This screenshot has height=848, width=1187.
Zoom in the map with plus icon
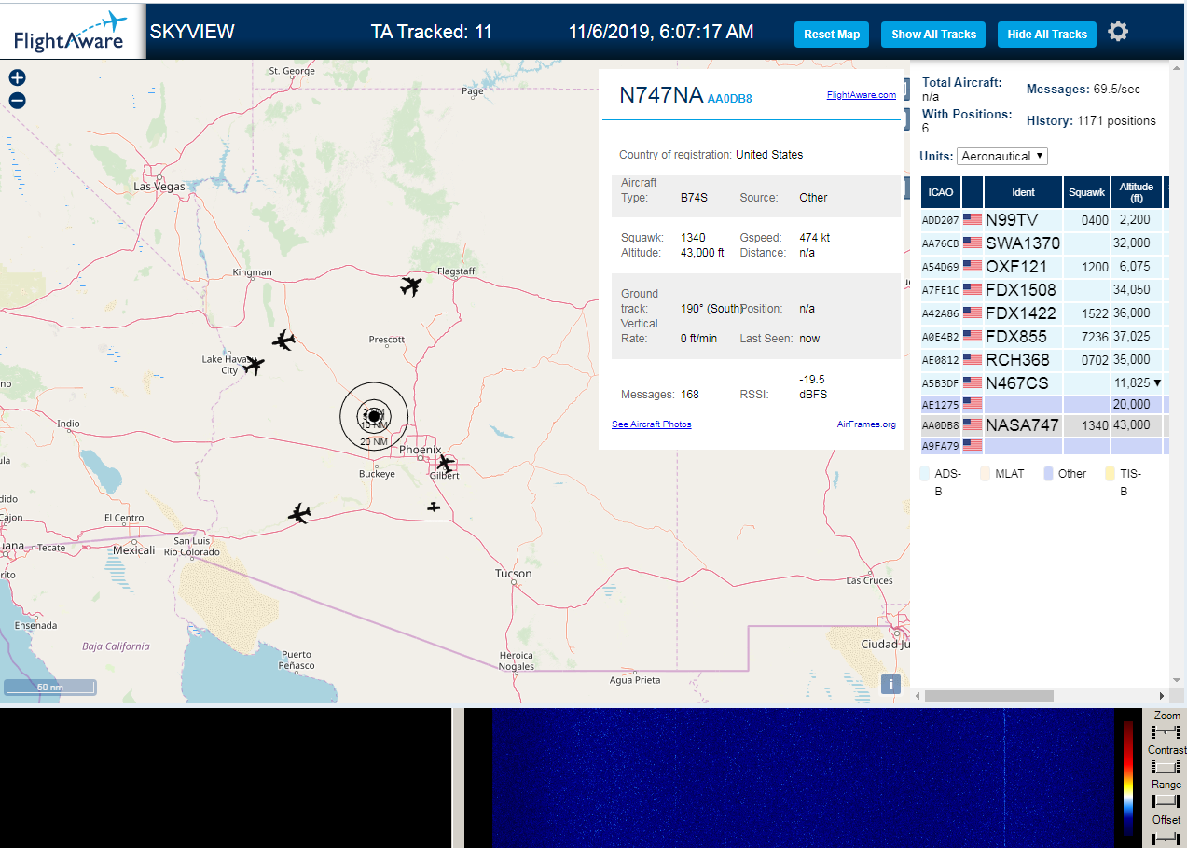(x=18, y=78)
